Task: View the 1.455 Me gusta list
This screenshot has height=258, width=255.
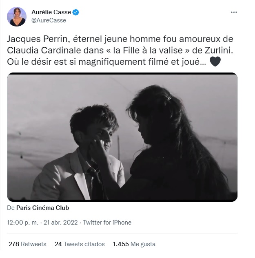Action: 134,244
